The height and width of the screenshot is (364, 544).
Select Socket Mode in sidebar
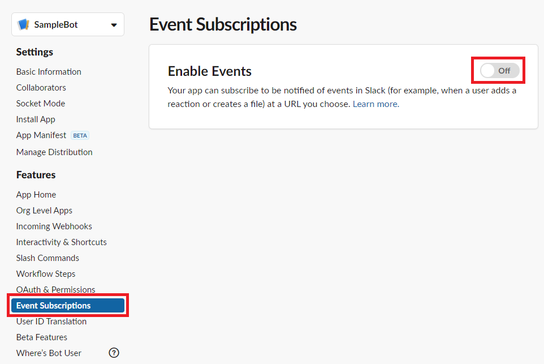(x=41, y=104)
